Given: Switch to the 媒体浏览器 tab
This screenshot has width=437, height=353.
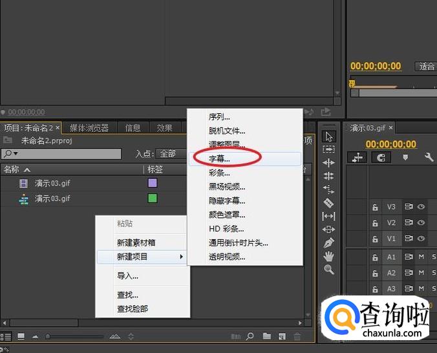Looking at the screenshot, I should coord(90,128).
